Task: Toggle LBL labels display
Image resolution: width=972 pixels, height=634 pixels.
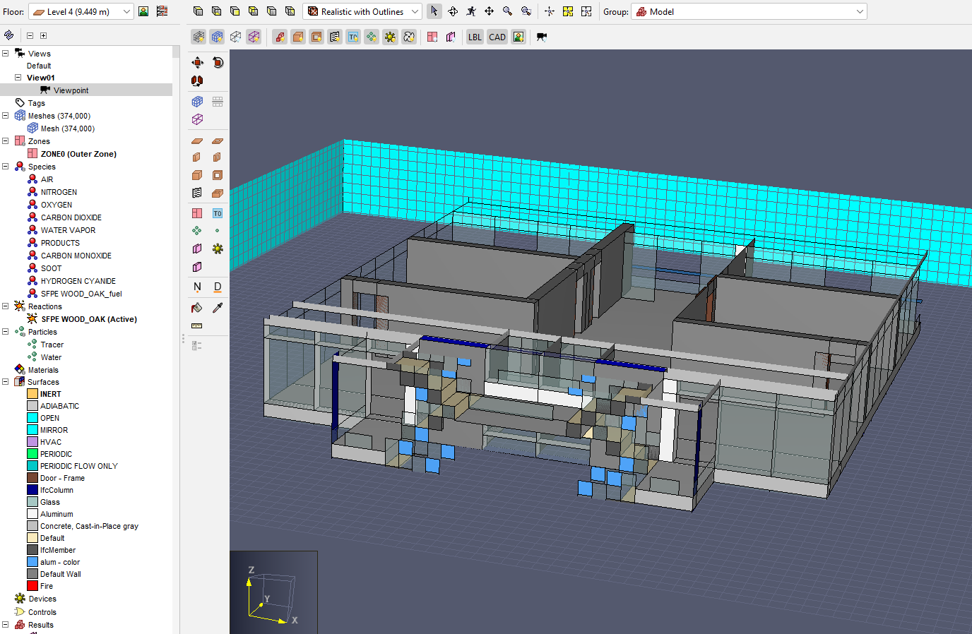Action: click(x=475, y=37)
